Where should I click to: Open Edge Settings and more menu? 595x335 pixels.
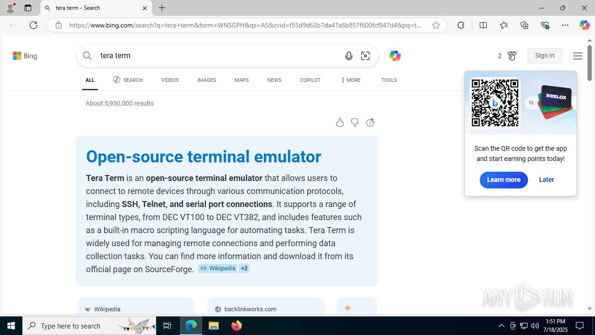pos(565,25)
